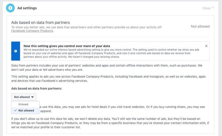Dismiss the data control notice with X
The height and width of the screenshot is (136, 222).
pyautogui.click(x=206, y=46)
